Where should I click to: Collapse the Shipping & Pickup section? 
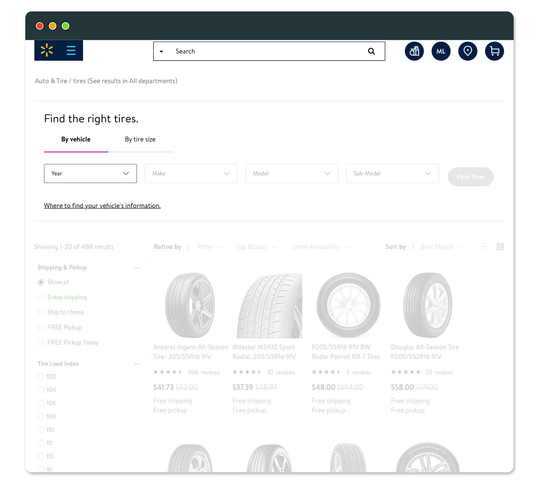[136, 268]
